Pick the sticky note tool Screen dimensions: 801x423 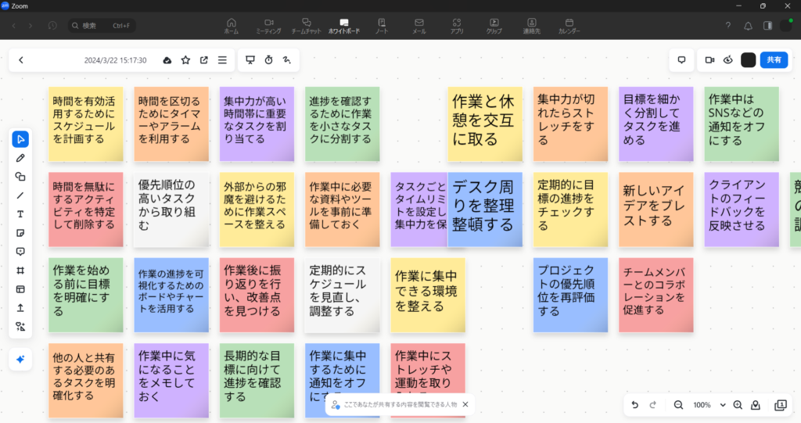coord(20,233)
